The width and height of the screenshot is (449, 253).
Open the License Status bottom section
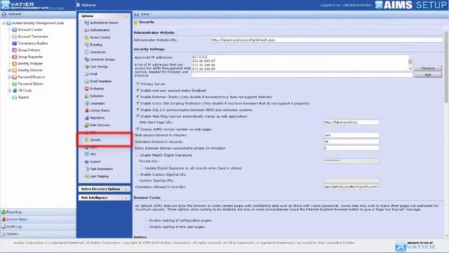pos(38,219)
